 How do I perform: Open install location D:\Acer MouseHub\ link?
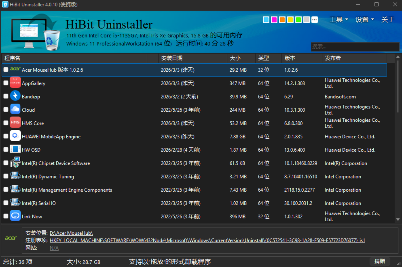coord(71,233)
